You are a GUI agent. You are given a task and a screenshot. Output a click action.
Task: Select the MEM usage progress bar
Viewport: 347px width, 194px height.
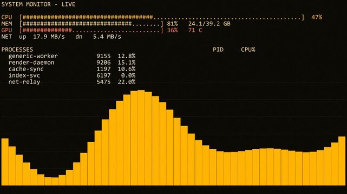tap(91, 24)
